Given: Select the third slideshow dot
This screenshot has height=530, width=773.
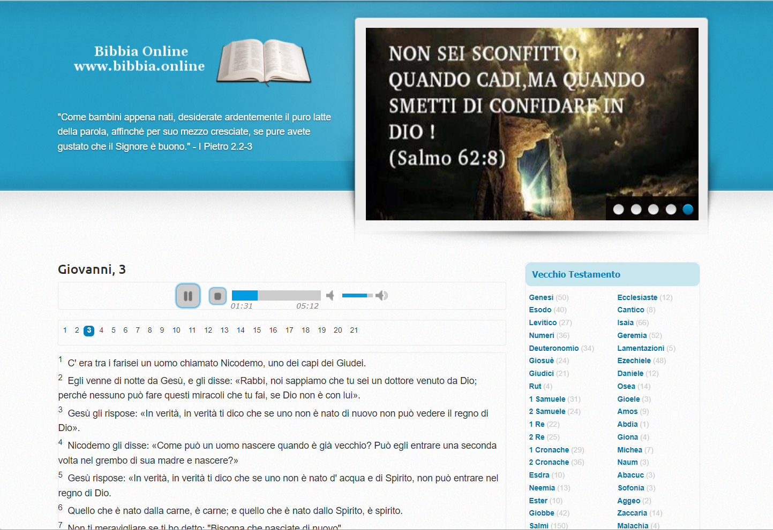Looking at the screenshot, I should click(x=653, y=209).
